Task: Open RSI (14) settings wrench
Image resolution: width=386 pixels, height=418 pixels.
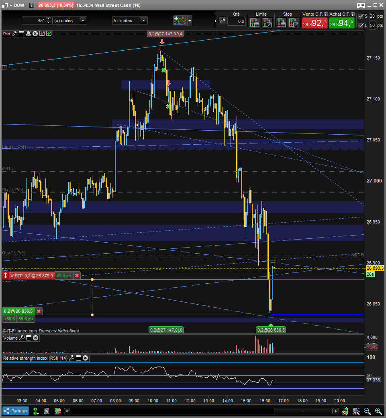Action: (71, 358)
